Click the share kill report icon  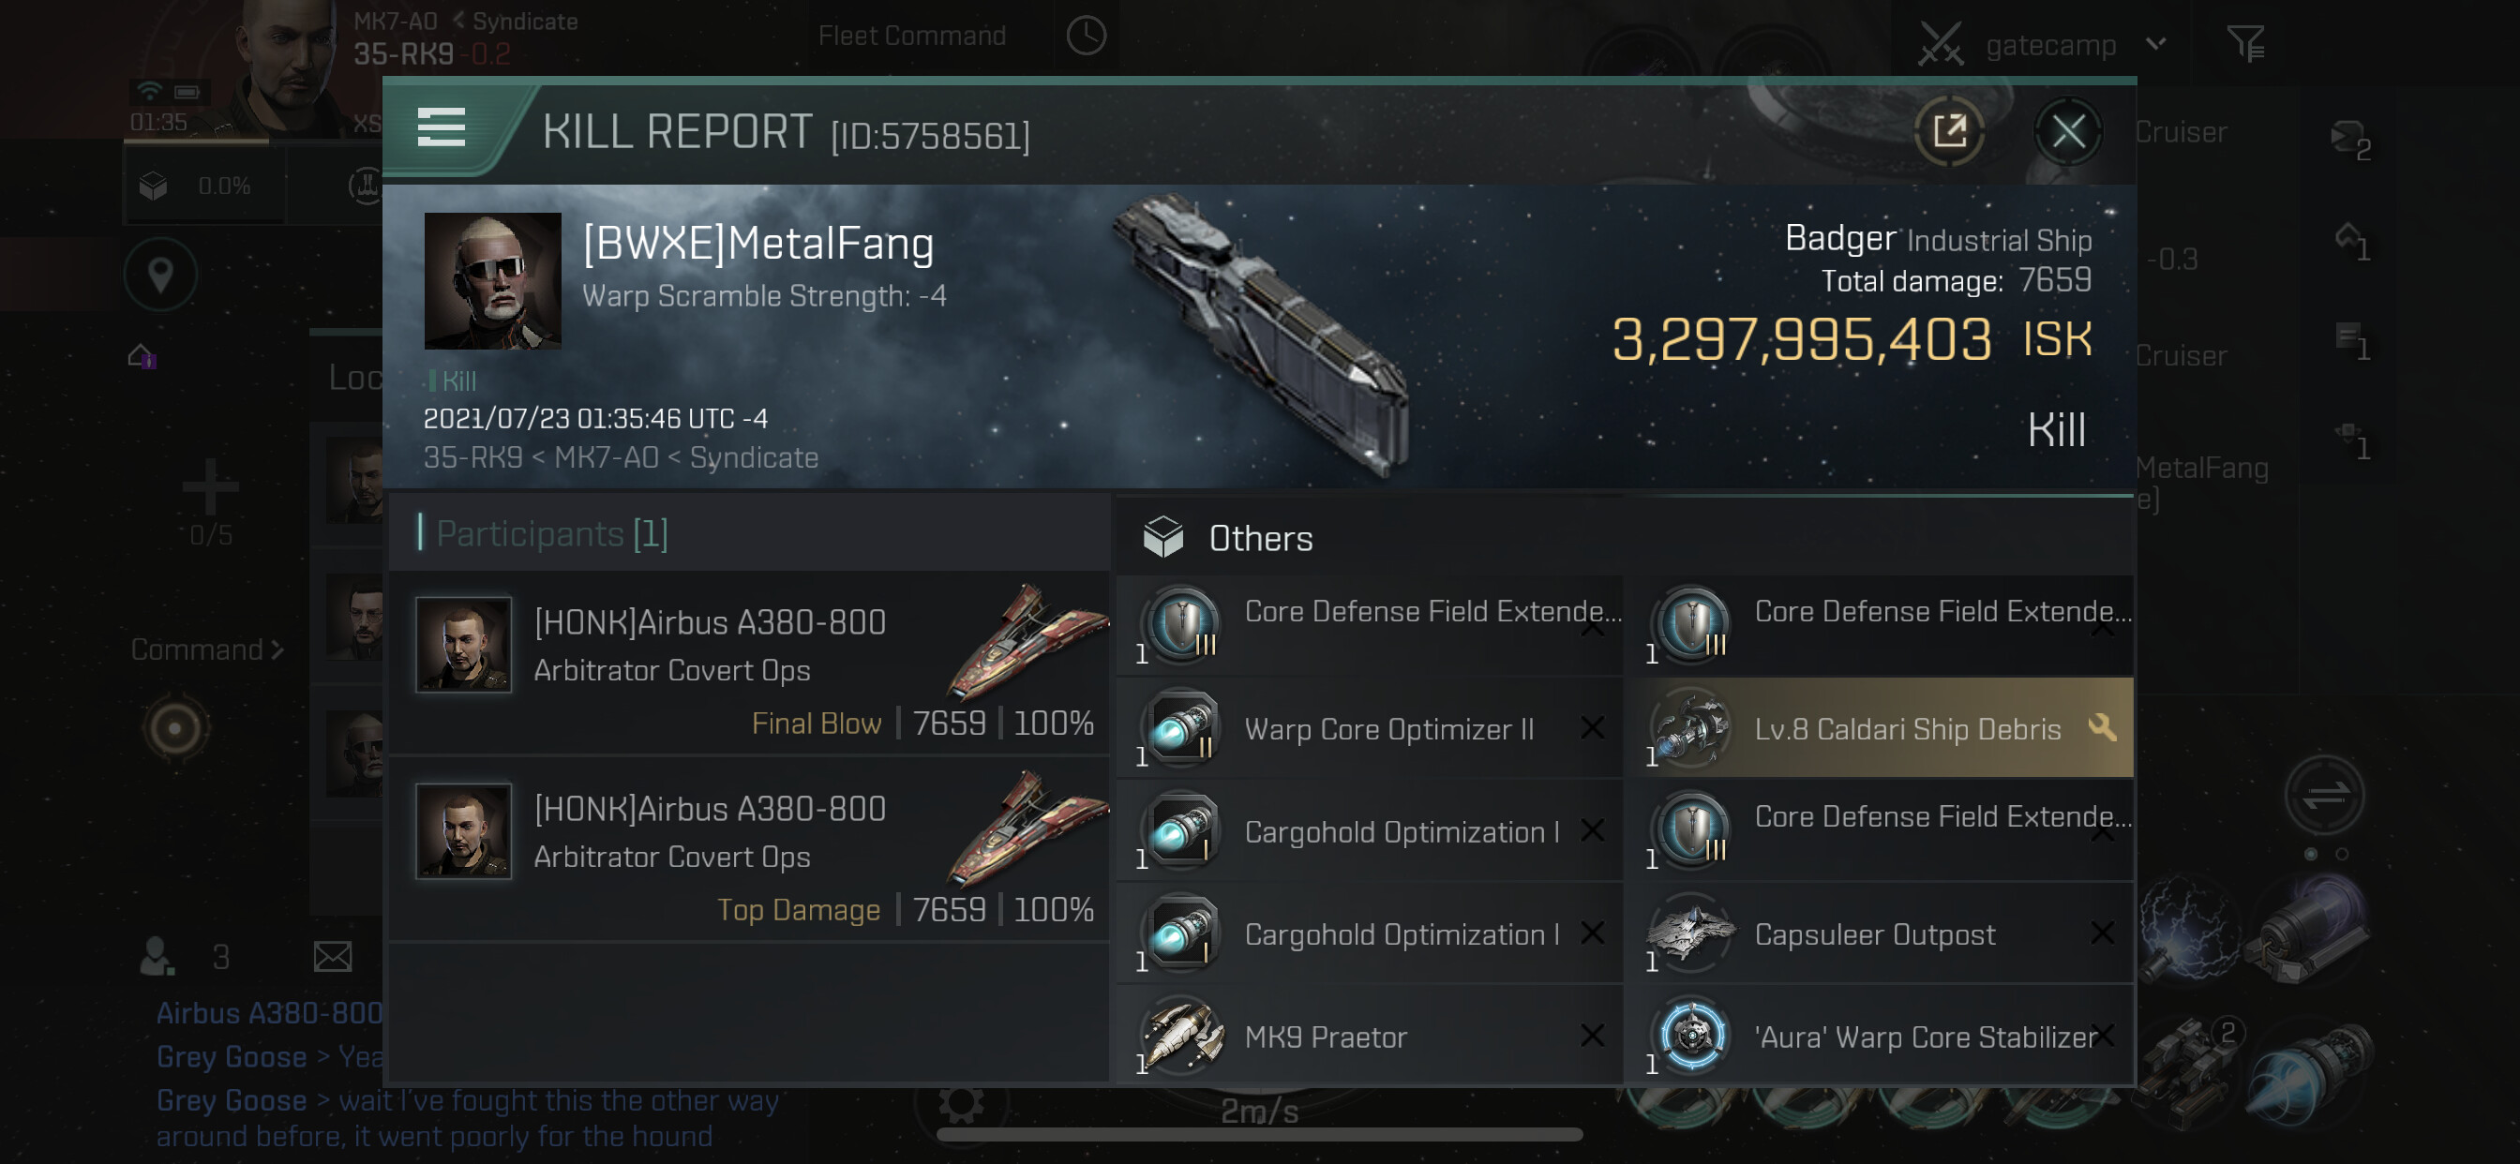[1949, 131]
